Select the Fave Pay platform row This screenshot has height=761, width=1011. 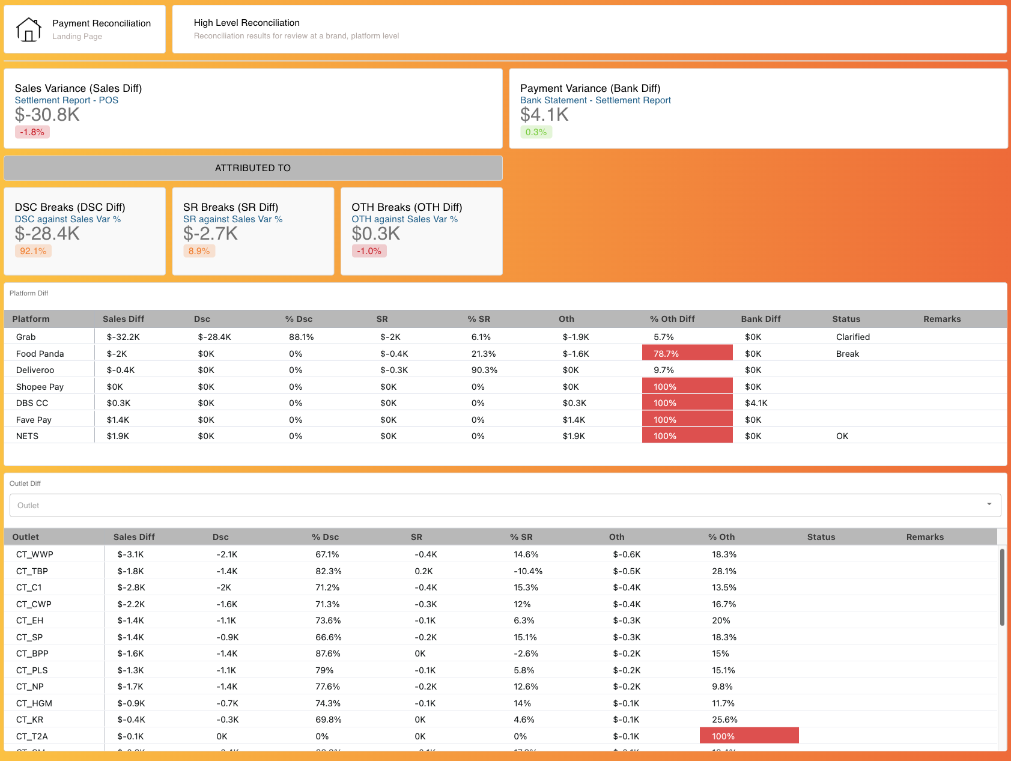point(505,420)
